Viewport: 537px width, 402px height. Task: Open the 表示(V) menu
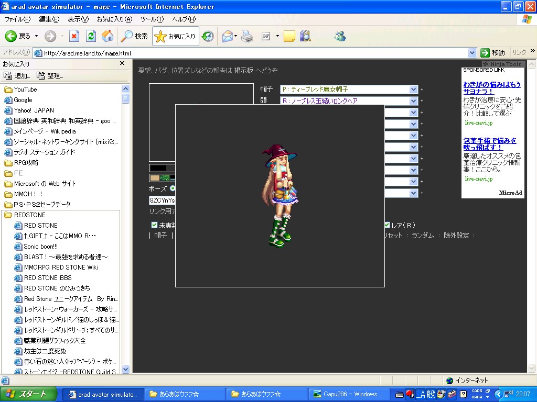point(79,19)
